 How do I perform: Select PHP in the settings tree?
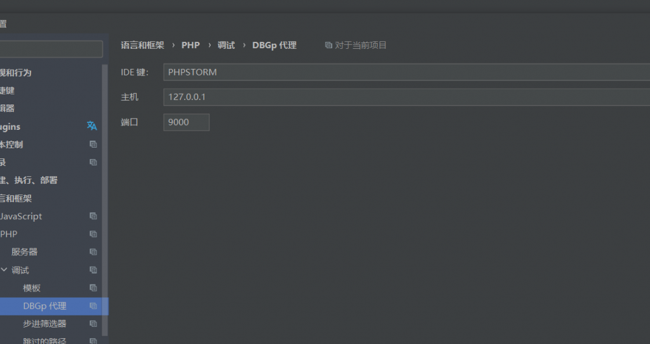tap(9, 234)
